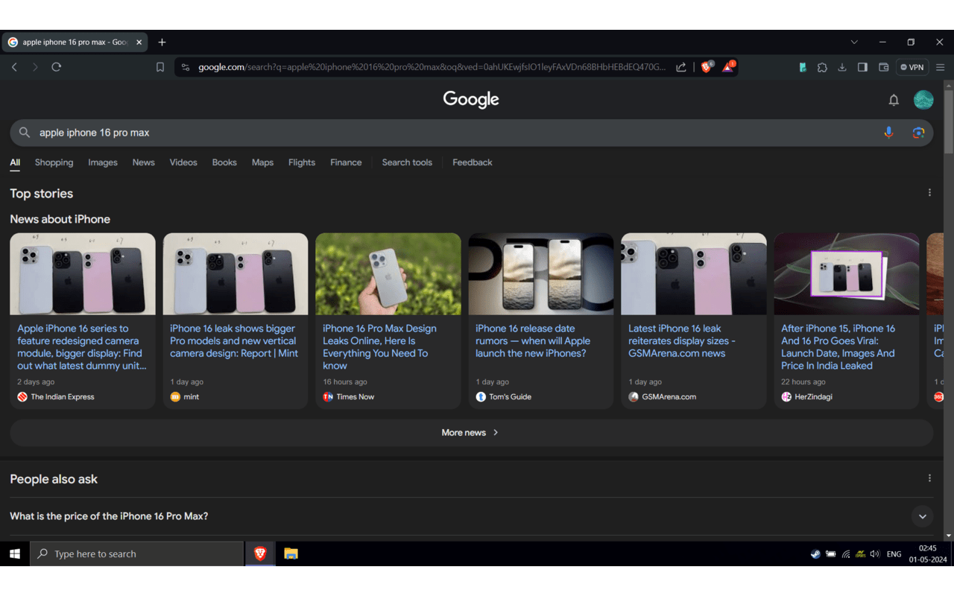This screenshot has width=954, height=596.
Task: Open site settings icon in address bar
Action: tap(186, 67)
